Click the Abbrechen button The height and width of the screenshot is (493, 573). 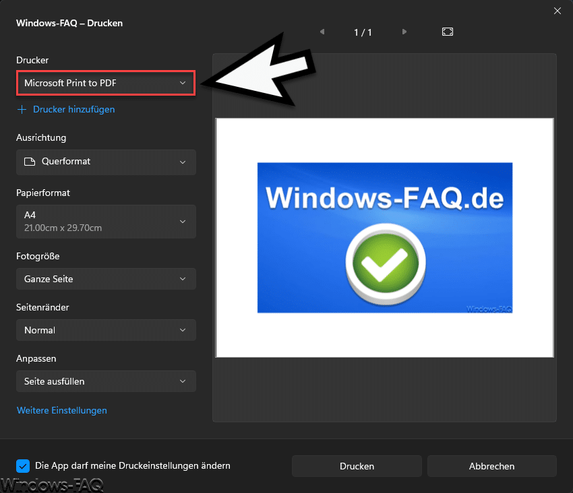[492, 466]
